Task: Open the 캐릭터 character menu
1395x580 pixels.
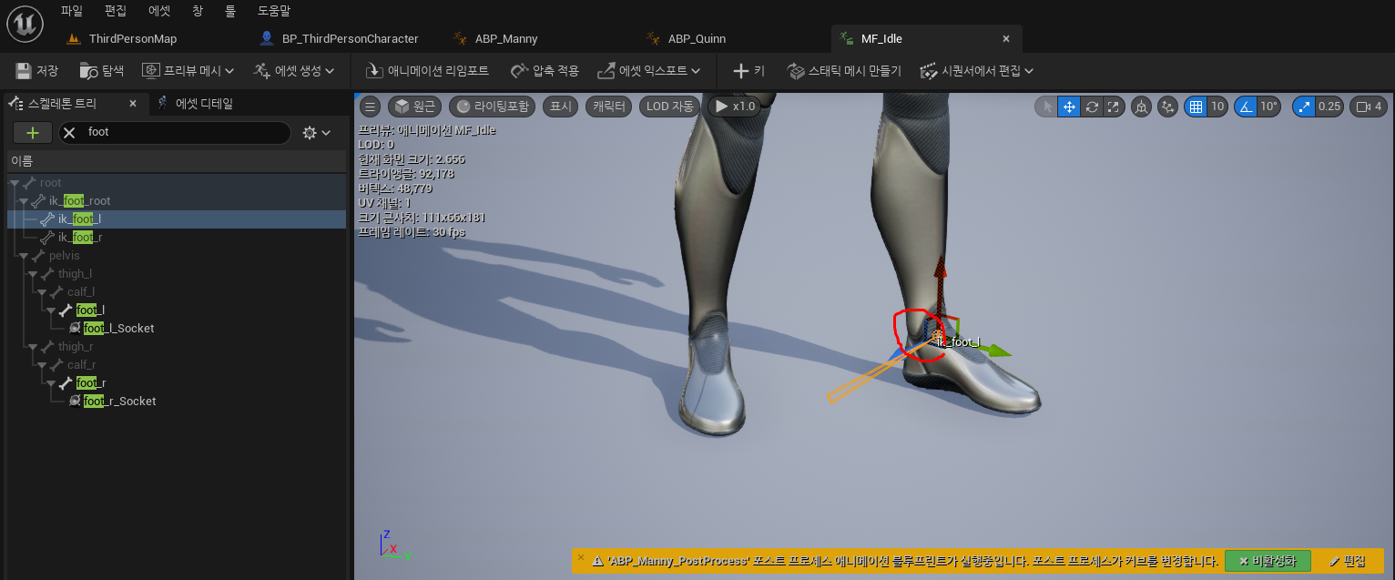Action: pyautogui.click(x=609, y=107)
